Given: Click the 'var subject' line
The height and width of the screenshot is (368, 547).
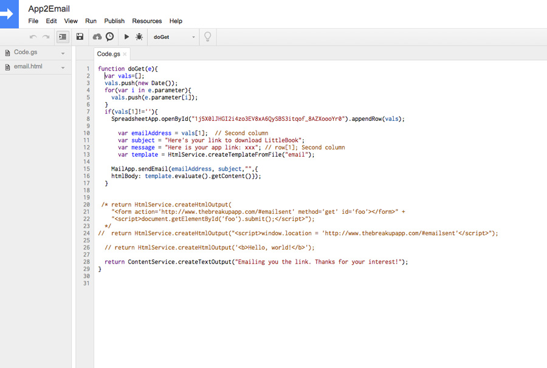Looking at the screenshot, I should click(211, 140).
